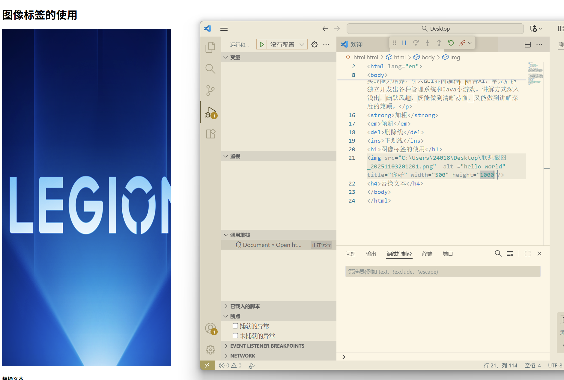Collapse the 变量 variables section
This screenshot has width=564, height=380.
[279, 57]
